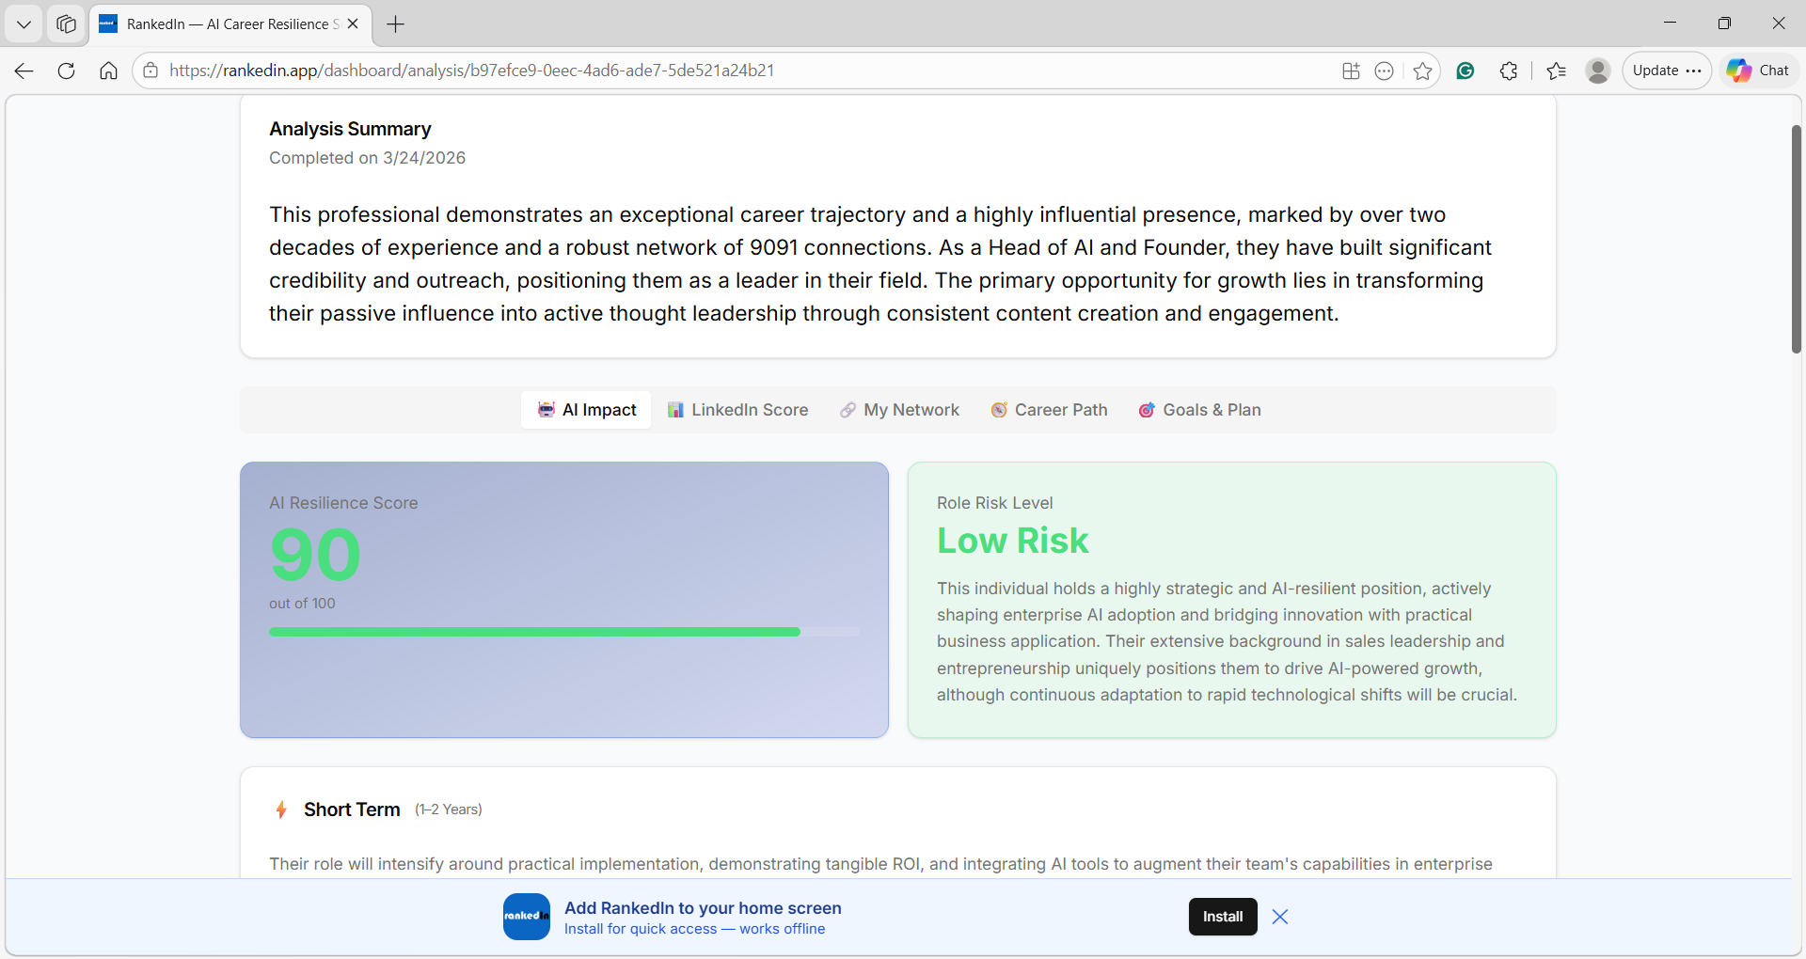Screen dimensions: 1806x959
Task: Click Install for quick access — works offline text
Action: [x=694, y=929]
